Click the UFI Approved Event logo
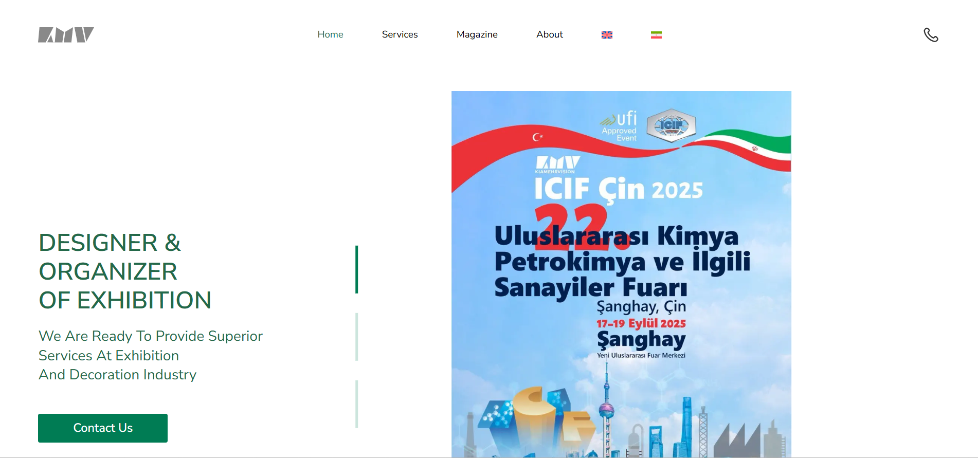 pyautogui.click(x=619, y=126)
